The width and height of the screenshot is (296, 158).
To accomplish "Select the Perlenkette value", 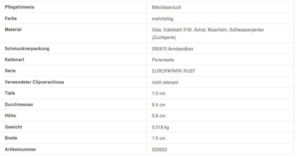I will pos(163,60).
